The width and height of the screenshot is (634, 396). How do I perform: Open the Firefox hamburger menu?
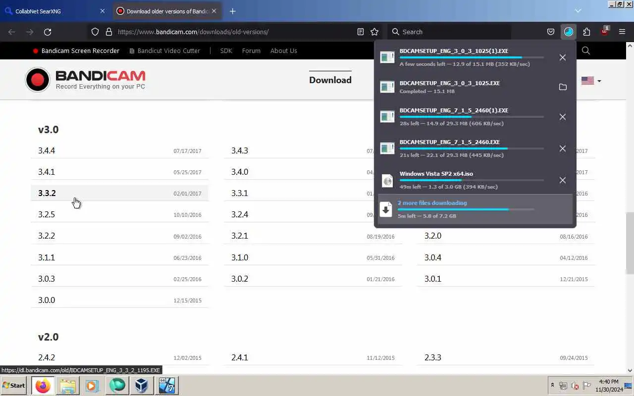point(622,32)
